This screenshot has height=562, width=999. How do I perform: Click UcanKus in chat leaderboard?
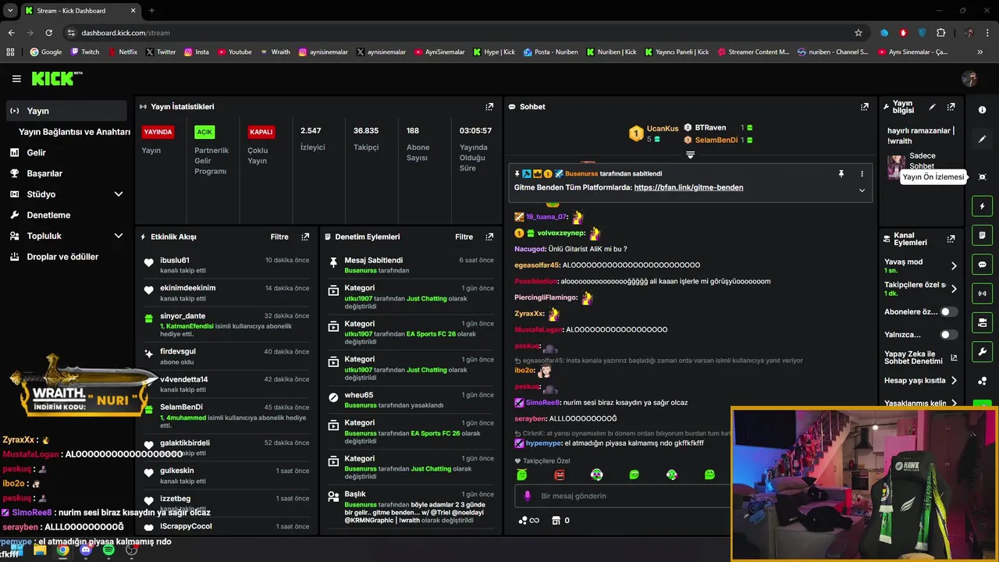663,128
